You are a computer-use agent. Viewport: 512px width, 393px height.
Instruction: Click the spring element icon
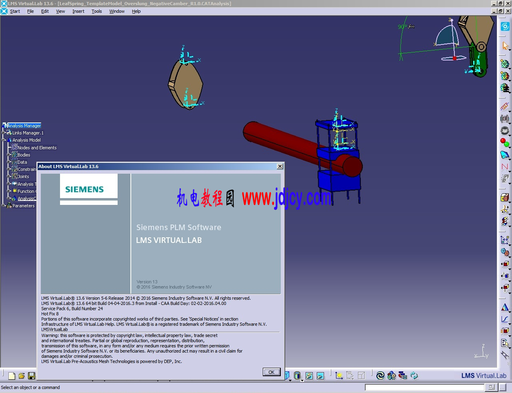(x=505, y=106)
